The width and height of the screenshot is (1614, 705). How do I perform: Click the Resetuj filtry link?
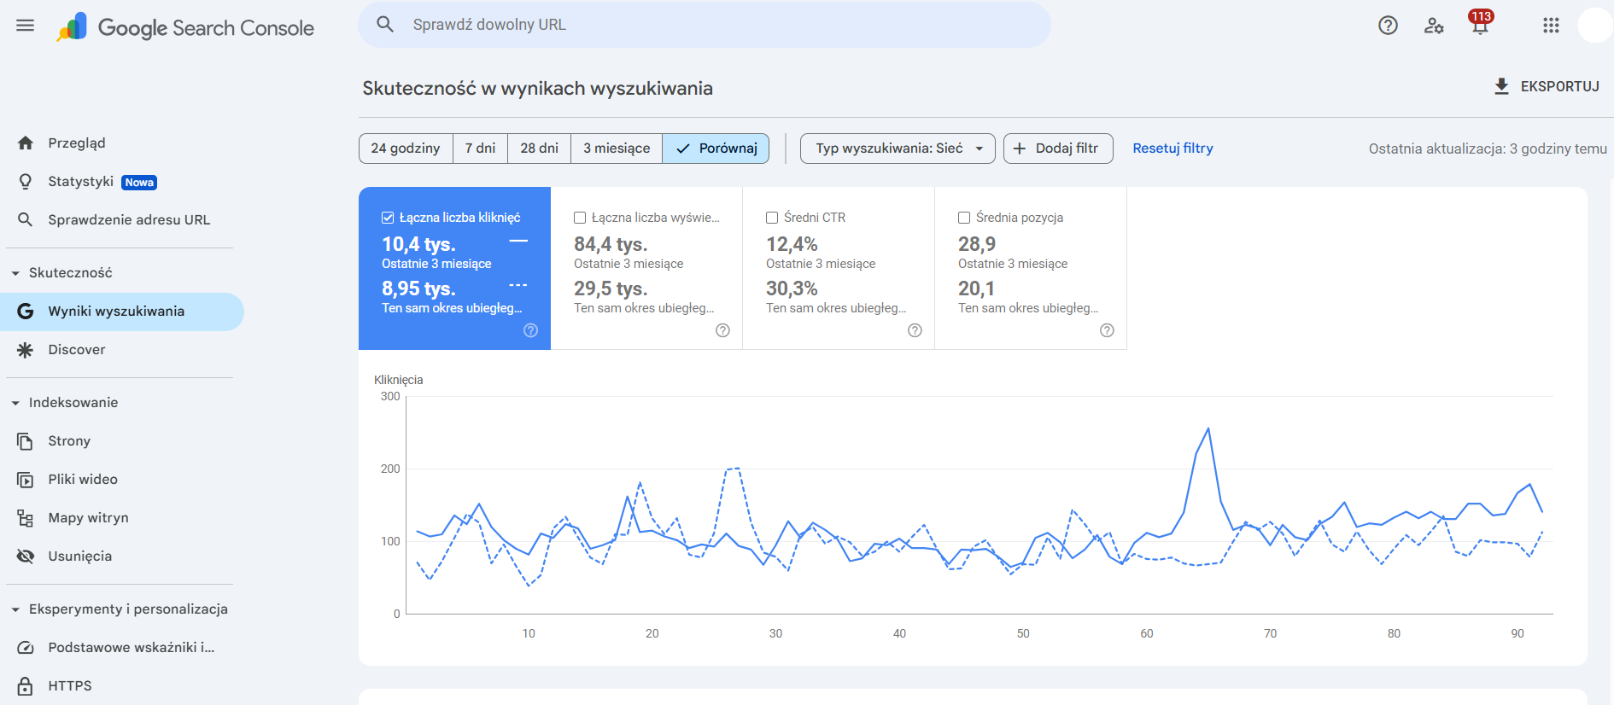pos(1172,149)
